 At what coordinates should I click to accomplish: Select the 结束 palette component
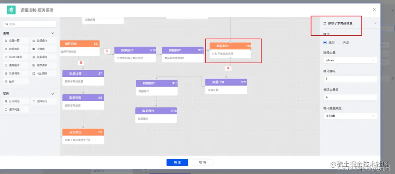16,82
